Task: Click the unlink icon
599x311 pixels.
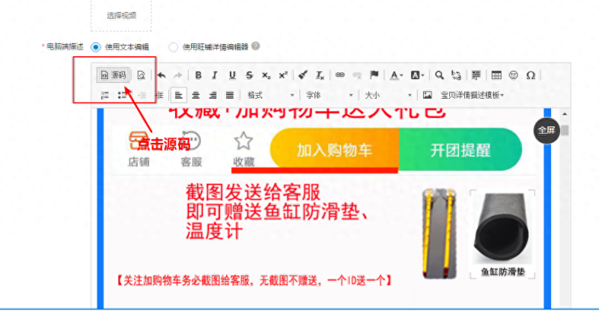Action: click(357, 76)
